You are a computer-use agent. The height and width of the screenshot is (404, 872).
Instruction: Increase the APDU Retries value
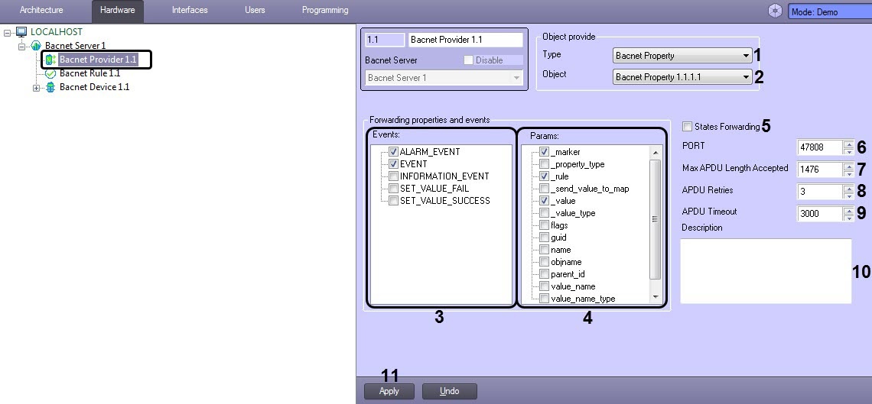(848, 188)
